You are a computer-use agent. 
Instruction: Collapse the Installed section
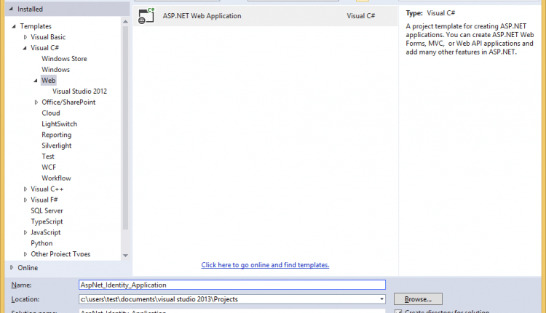click(11, 9)
